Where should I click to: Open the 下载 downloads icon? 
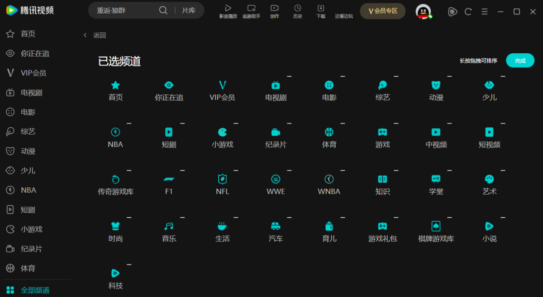tap(321, 8)
